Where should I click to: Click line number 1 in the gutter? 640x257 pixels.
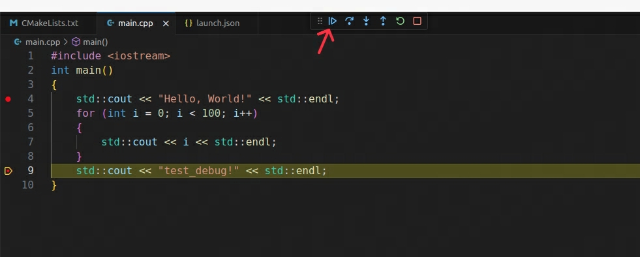[31, 56]
